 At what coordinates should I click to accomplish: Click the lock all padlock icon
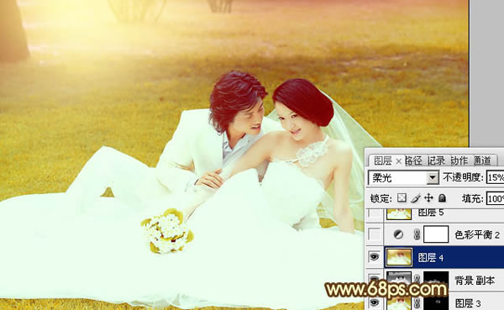443,197
